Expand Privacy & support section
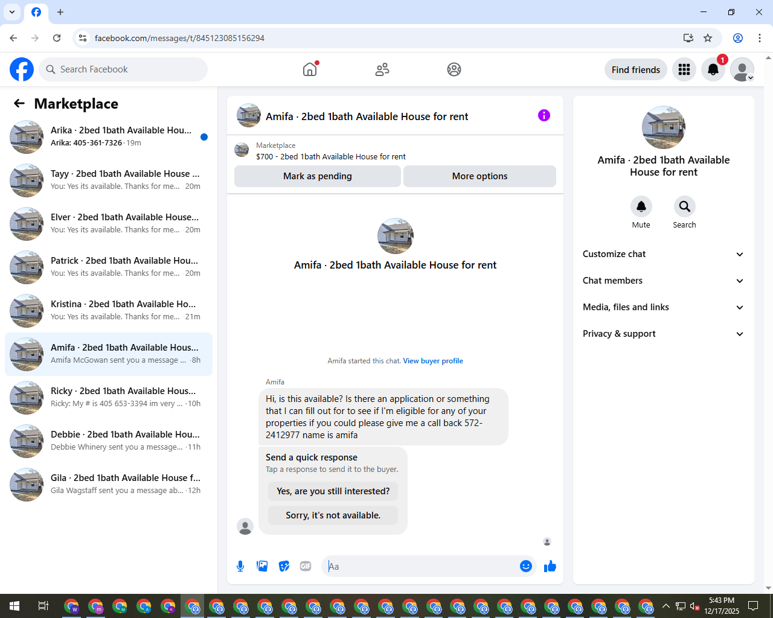Screen dimensions: 773x618 664,334
